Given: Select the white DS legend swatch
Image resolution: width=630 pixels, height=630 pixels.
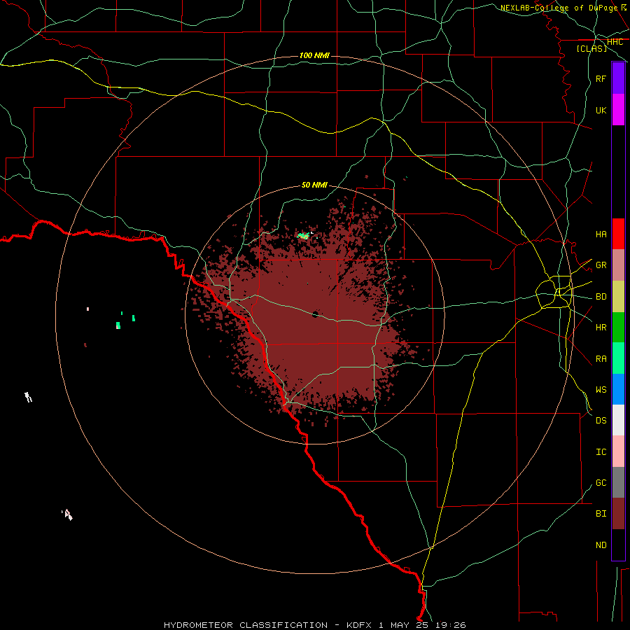Looking at the screenshot, I should pyautogui.click(x=618, y=420).
